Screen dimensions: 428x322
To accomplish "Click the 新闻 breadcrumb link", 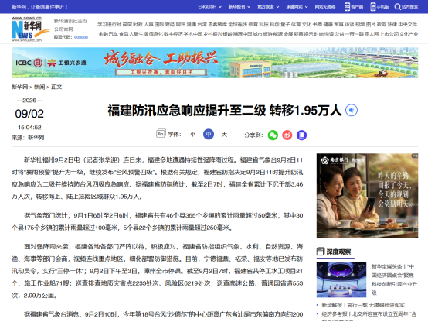I will [x=39, y=87].
